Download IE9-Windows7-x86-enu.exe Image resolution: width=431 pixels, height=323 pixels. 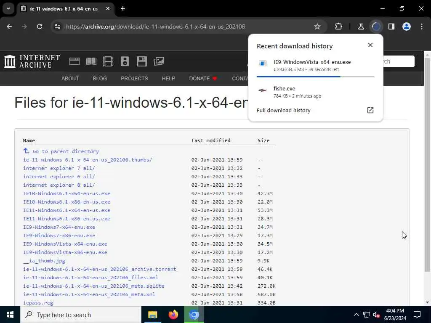pyautogui.click(x=59, y=236)
